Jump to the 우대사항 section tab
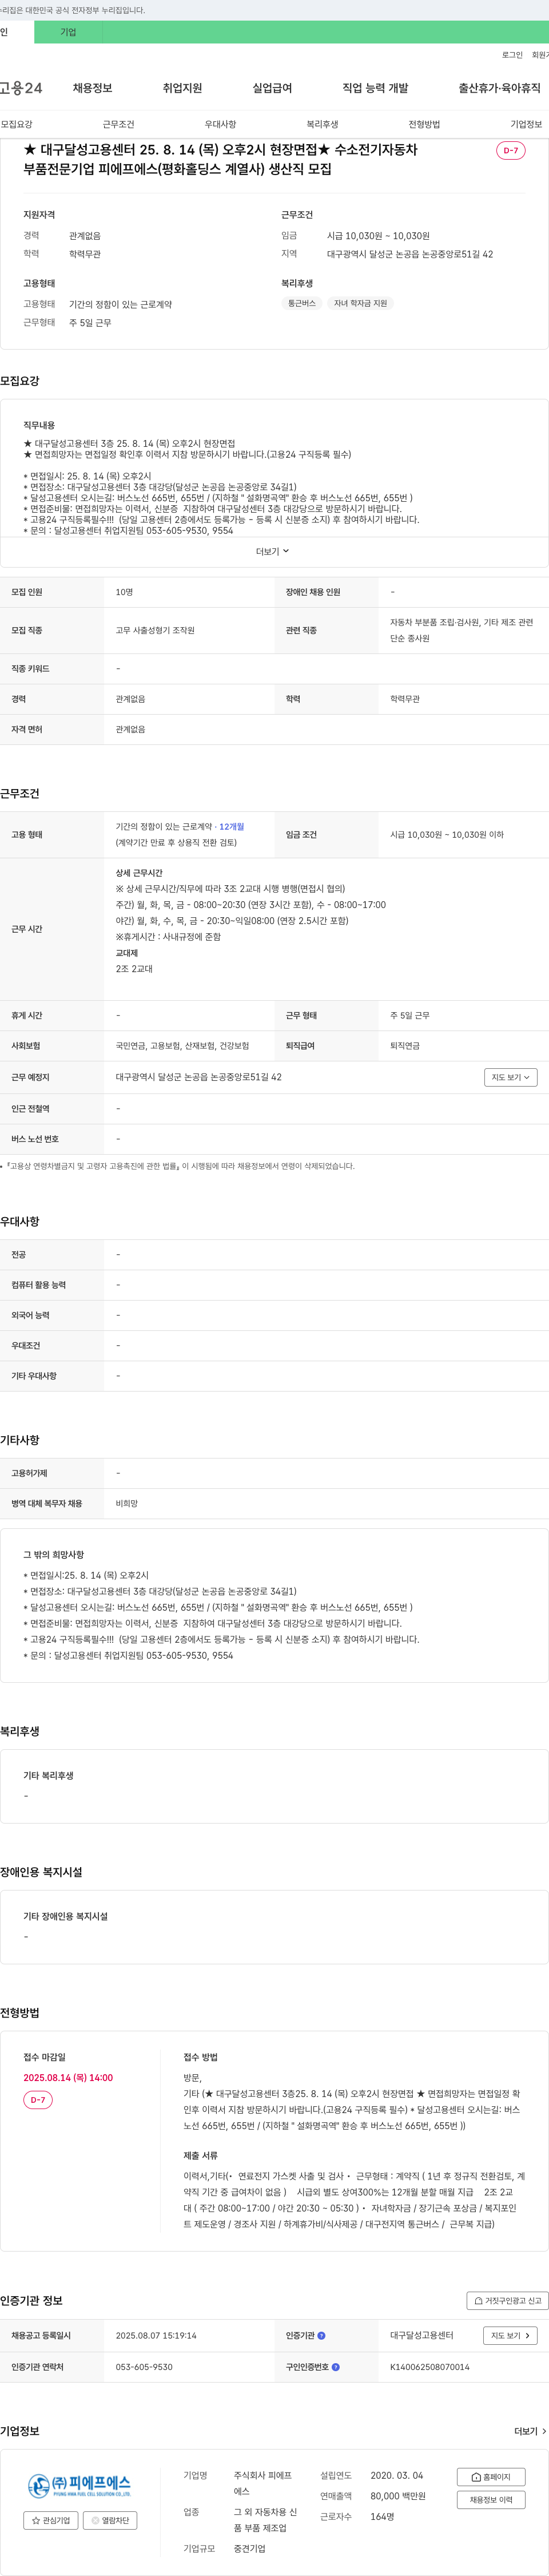This screenshot has width=549, height=2576. pos(220,124)
